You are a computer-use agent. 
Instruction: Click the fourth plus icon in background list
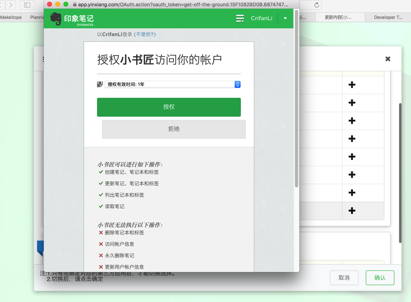coord(352,139)
